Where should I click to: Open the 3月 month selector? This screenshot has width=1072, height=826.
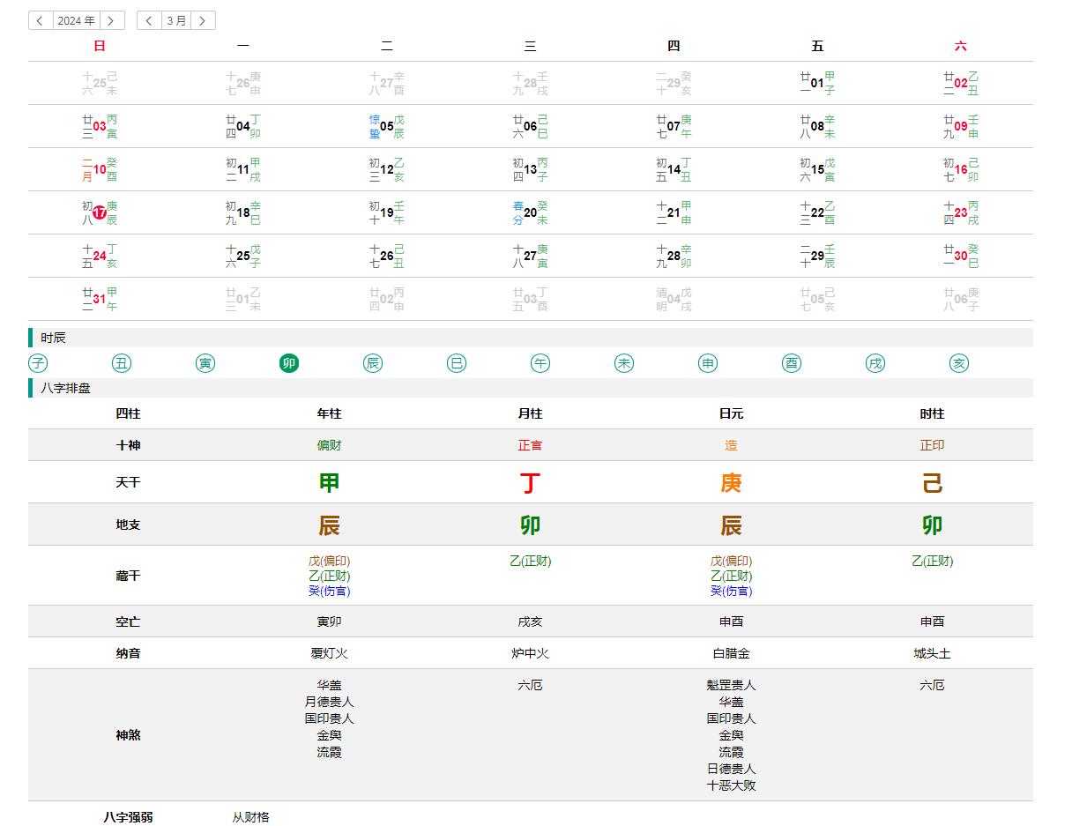point(176,20)
